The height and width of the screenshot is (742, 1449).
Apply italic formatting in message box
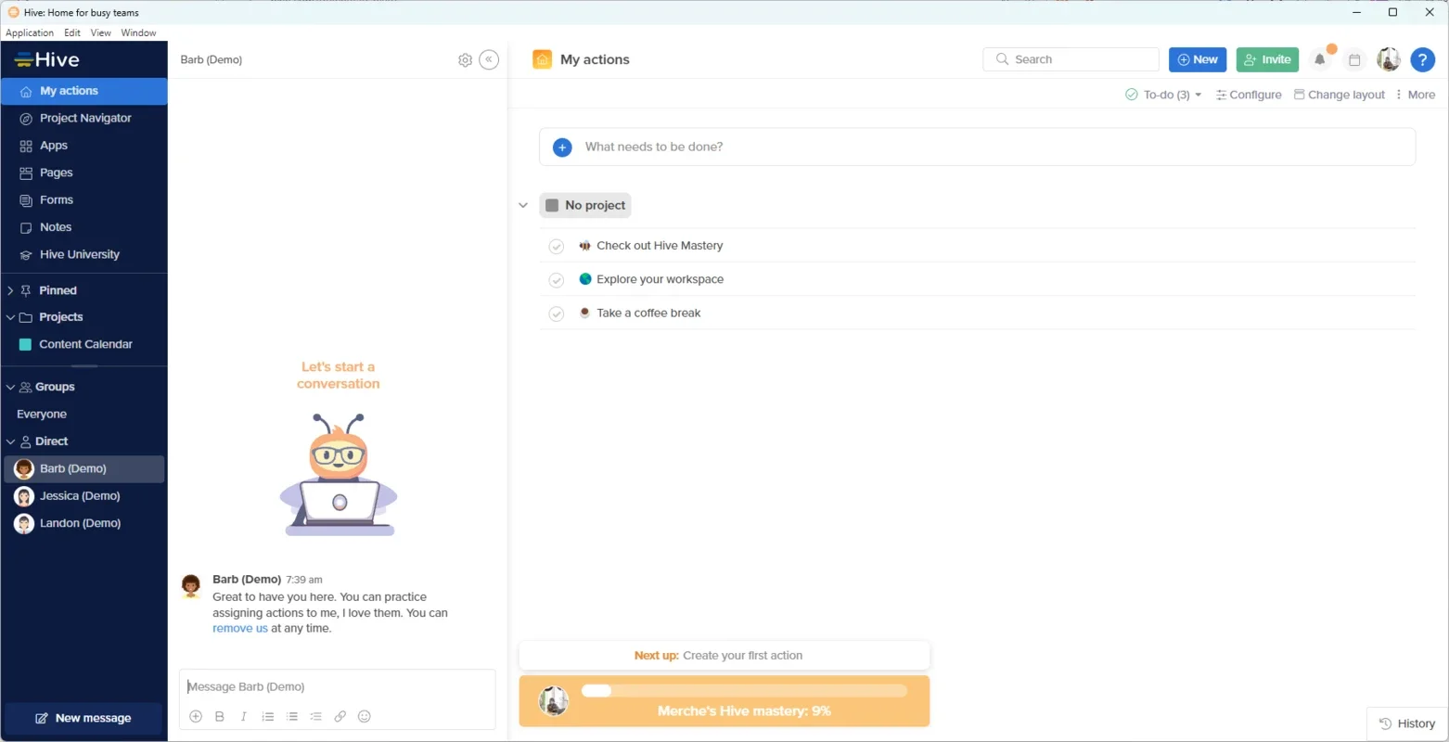[244, 716]
